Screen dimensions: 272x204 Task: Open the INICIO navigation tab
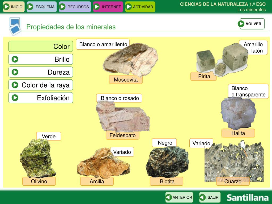(14, 7)
